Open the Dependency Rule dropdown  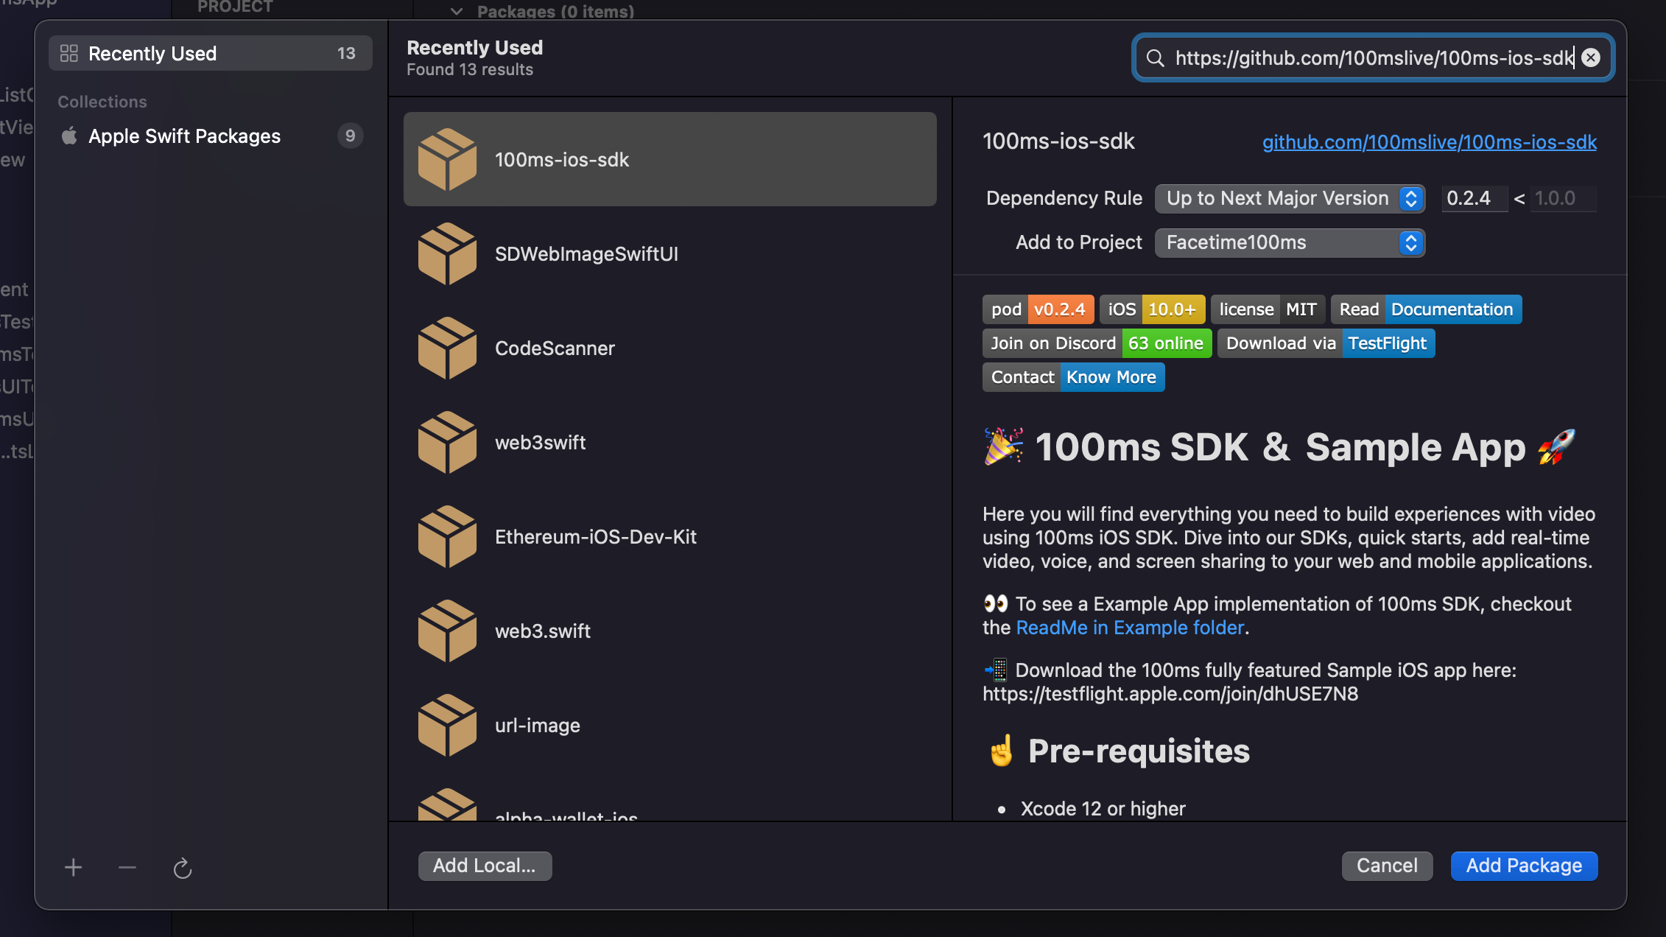pos(1290,198)
